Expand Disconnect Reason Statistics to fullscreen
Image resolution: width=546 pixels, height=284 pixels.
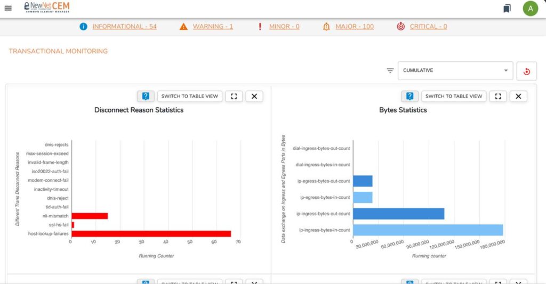234,96
